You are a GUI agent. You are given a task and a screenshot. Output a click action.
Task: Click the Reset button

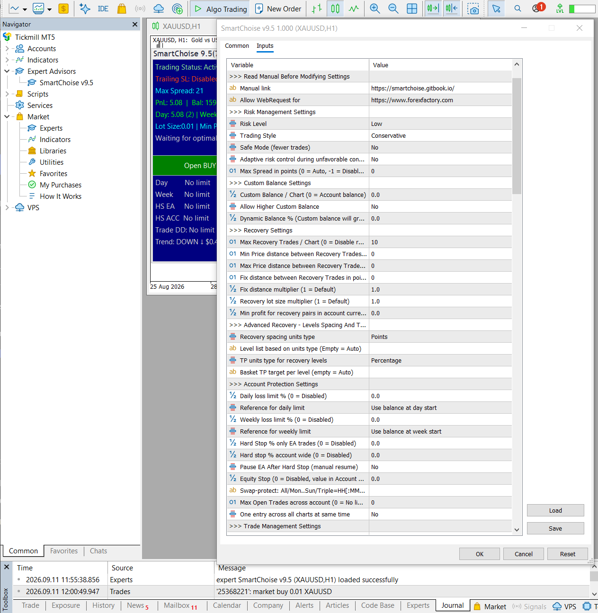pyautogui.click(x=568, y=554)
